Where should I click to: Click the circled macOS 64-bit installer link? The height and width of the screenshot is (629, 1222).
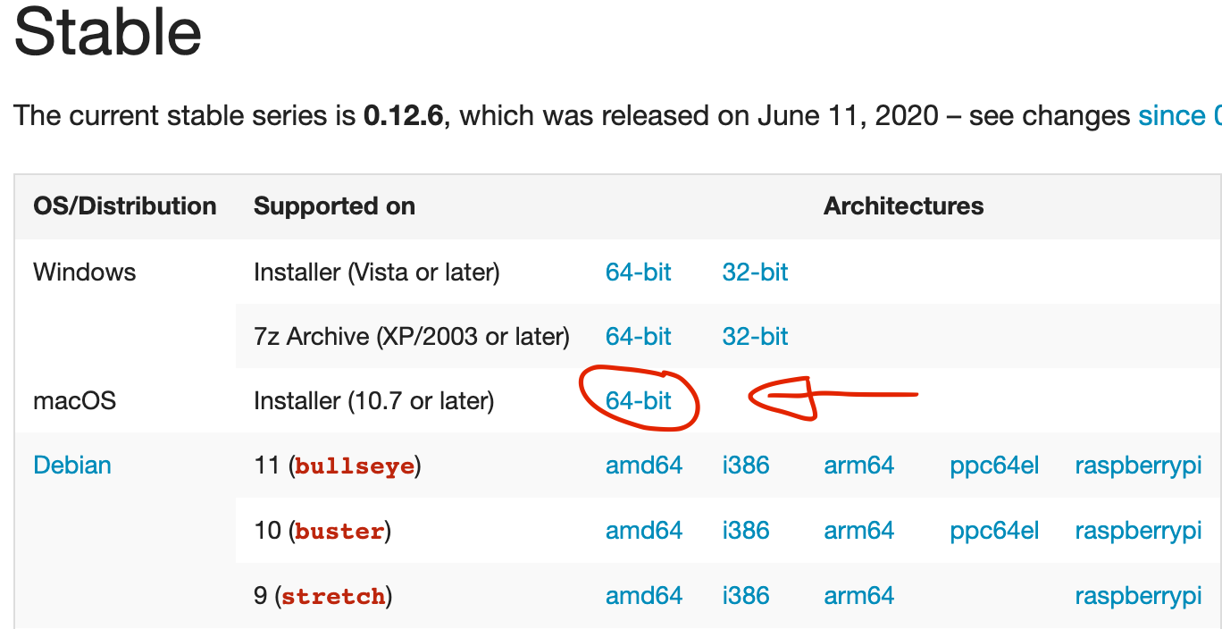click(639, 400)
